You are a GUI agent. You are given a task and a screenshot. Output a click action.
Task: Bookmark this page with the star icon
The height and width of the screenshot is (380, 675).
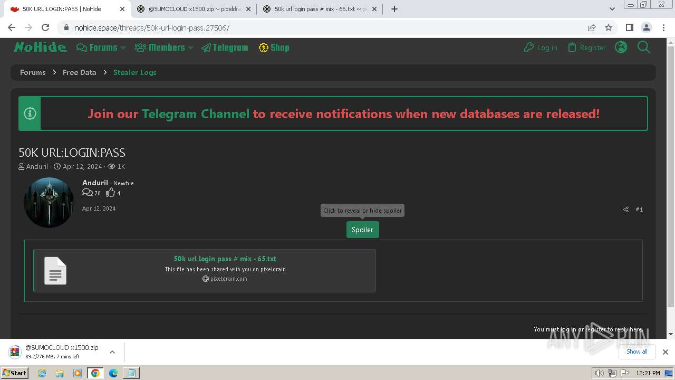[609, 27]
